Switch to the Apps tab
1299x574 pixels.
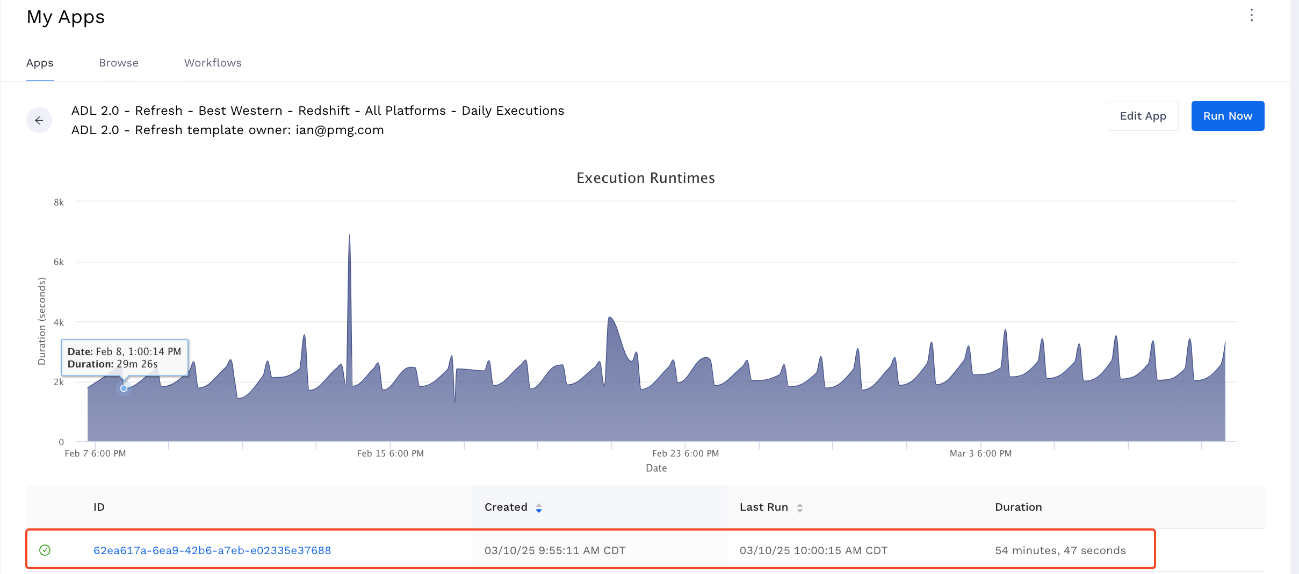(40, 63)
